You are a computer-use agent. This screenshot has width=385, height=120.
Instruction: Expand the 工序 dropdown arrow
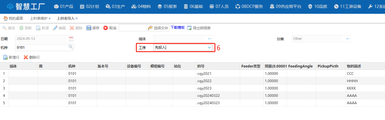(209, 47)
